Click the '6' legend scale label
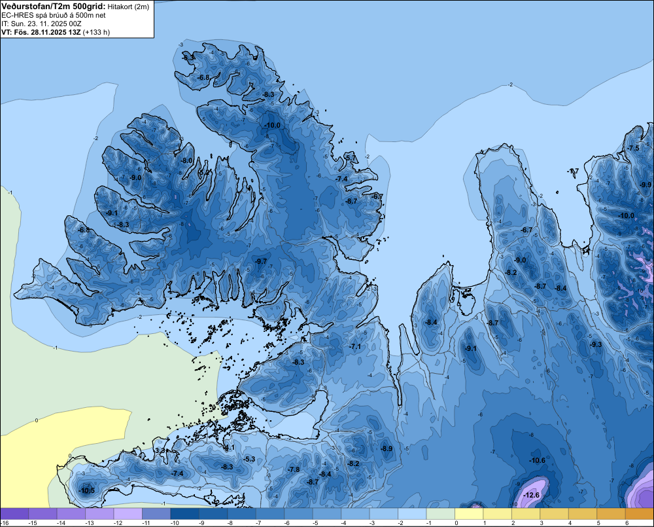The height and width of the screenshot is (527, 654). click(x=627, y=523)
